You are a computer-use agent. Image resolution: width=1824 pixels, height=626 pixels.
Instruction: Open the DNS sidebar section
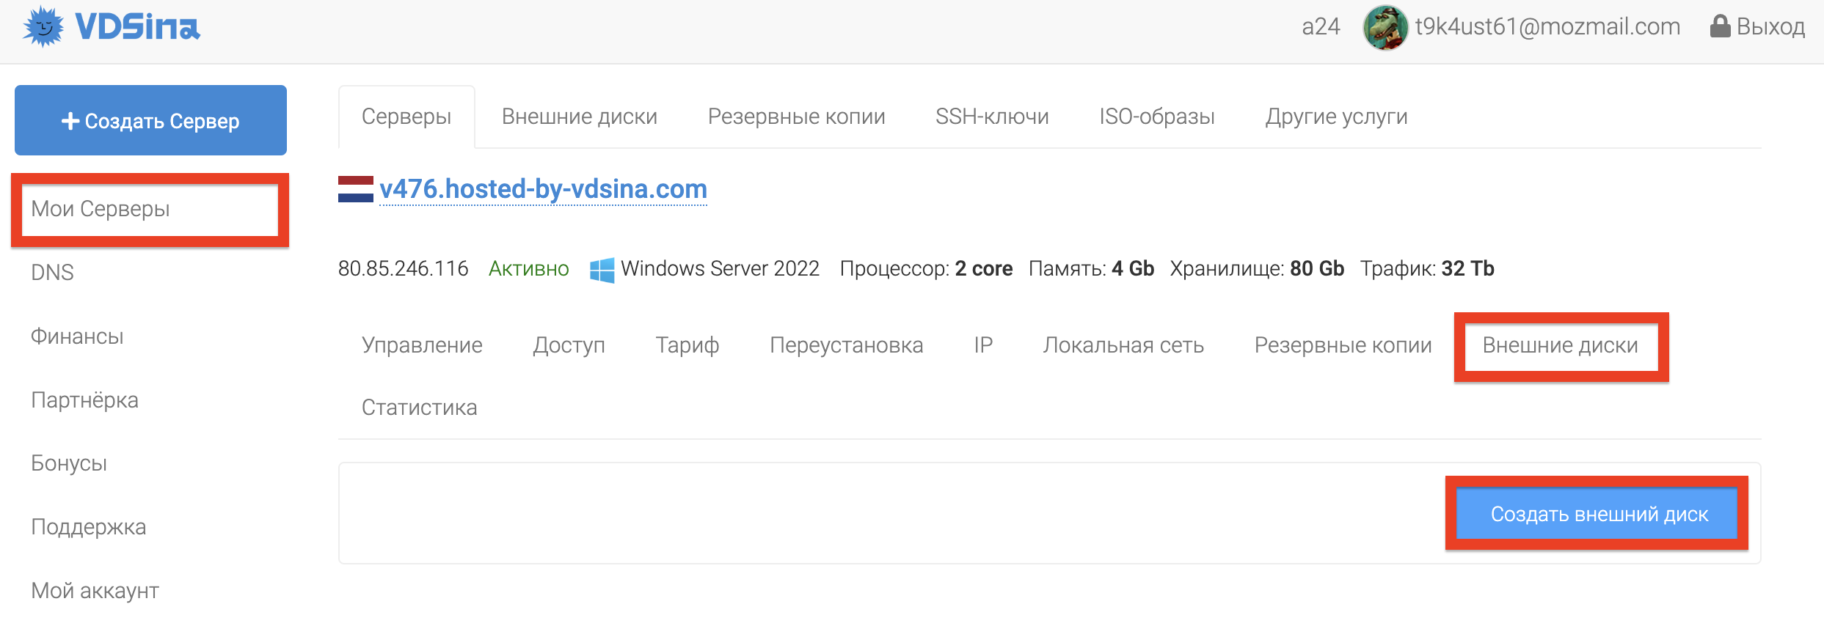tap(53, 273)
